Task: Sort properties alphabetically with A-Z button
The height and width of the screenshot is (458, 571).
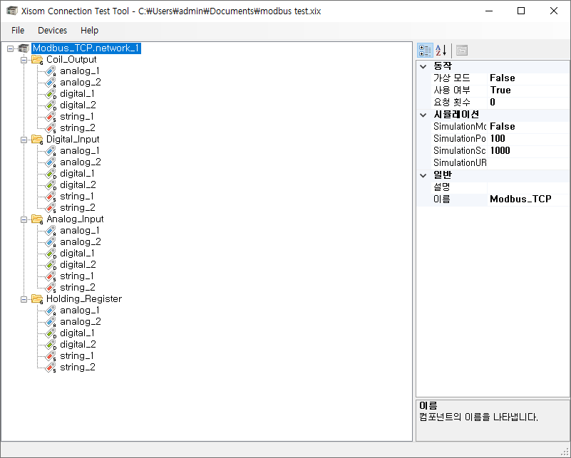Action: coord(441,50)
